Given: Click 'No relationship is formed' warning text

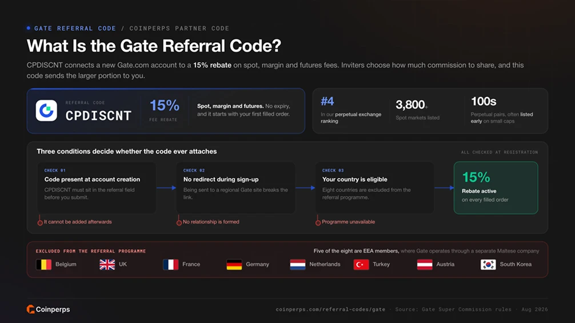Looking at the screenshot, I should tap(211, 222).
